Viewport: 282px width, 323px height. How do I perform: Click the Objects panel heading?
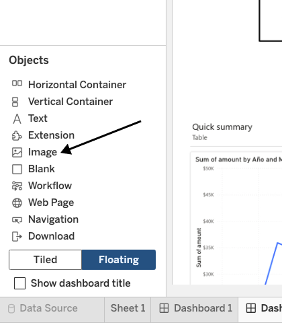[29, 60]
